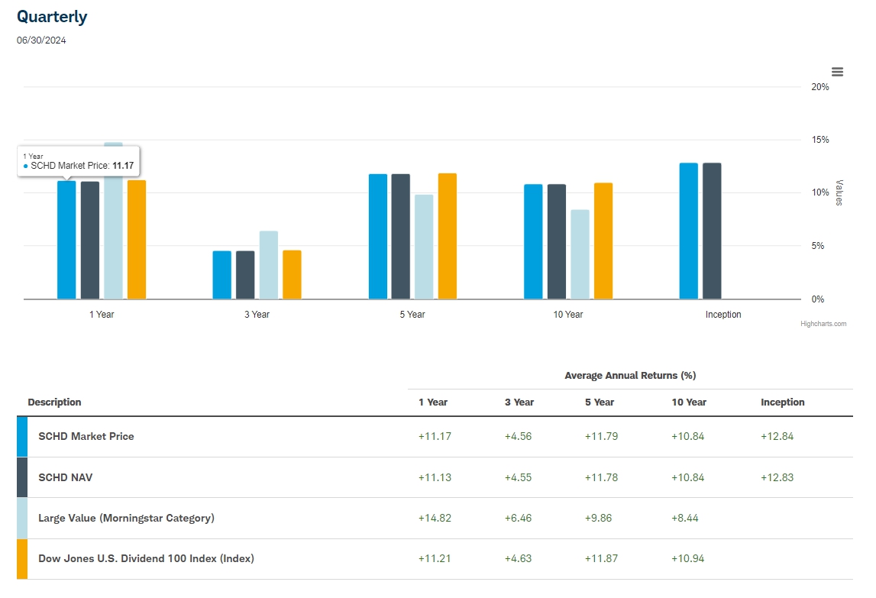Click the 5 Year table column header
The height and width of the screenshot is (598, 876).
coord(600,402)
